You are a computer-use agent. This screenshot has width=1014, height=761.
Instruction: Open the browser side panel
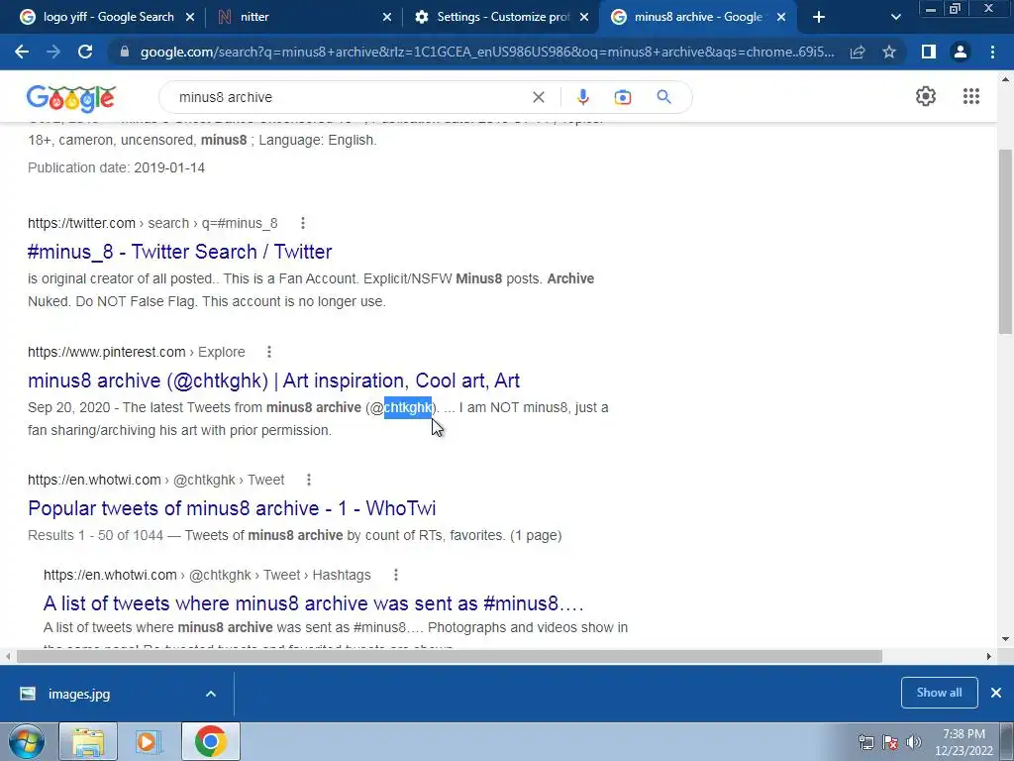tap(929, 52)
